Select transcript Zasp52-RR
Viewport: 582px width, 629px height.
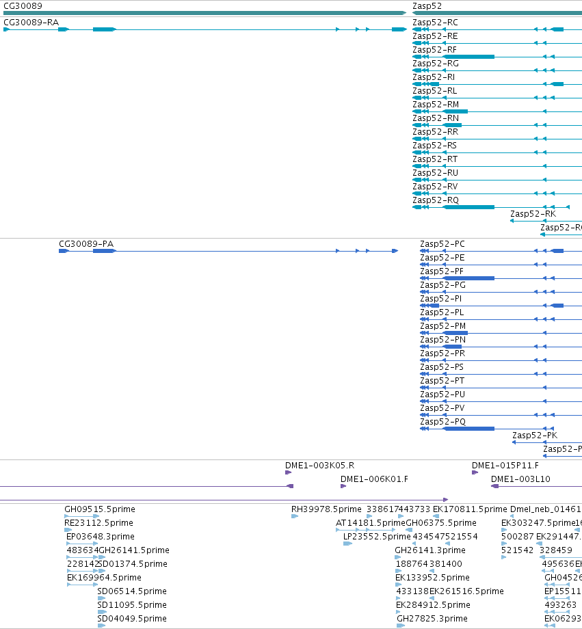coord(435,131)
